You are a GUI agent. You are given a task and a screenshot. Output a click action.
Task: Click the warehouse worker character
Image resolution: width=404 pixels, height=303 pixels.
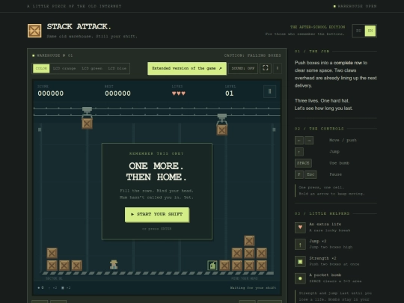[114, 265]
